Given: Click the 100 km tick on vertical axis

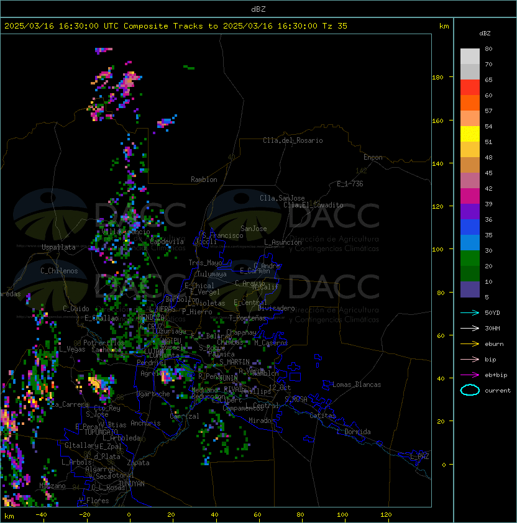Looking at the screenshot, I should tap(437, 250).
